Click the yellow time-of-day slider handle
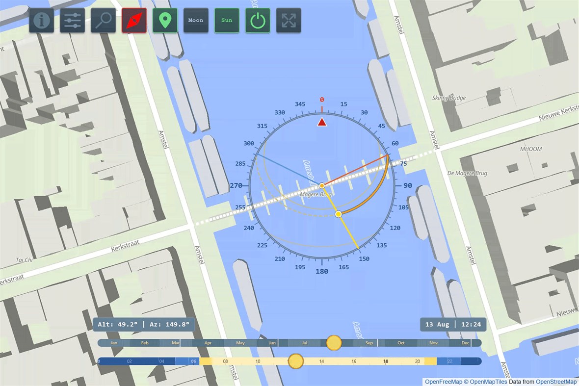 [296, 361]
